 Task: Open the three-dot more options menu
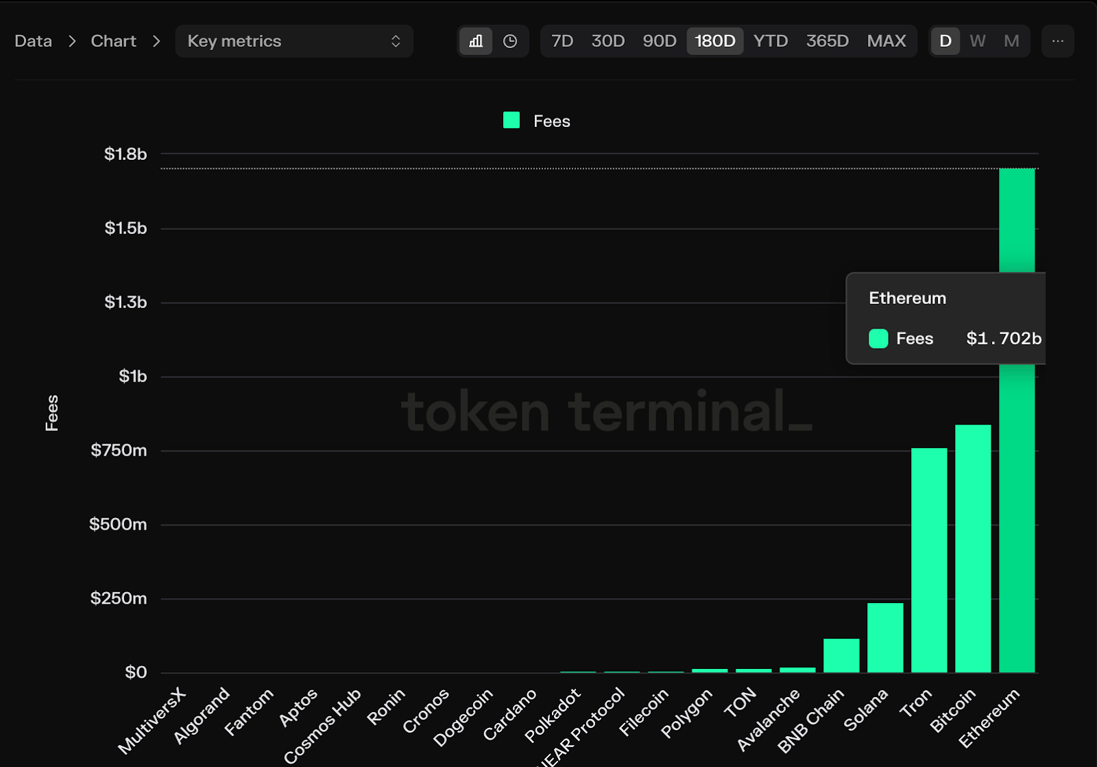point(1058,41)
